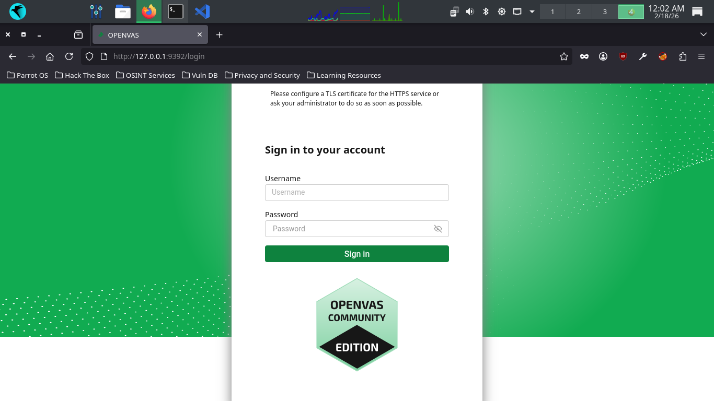
Task: Open the uBlock Origin extension
Action: pos(623,56)
